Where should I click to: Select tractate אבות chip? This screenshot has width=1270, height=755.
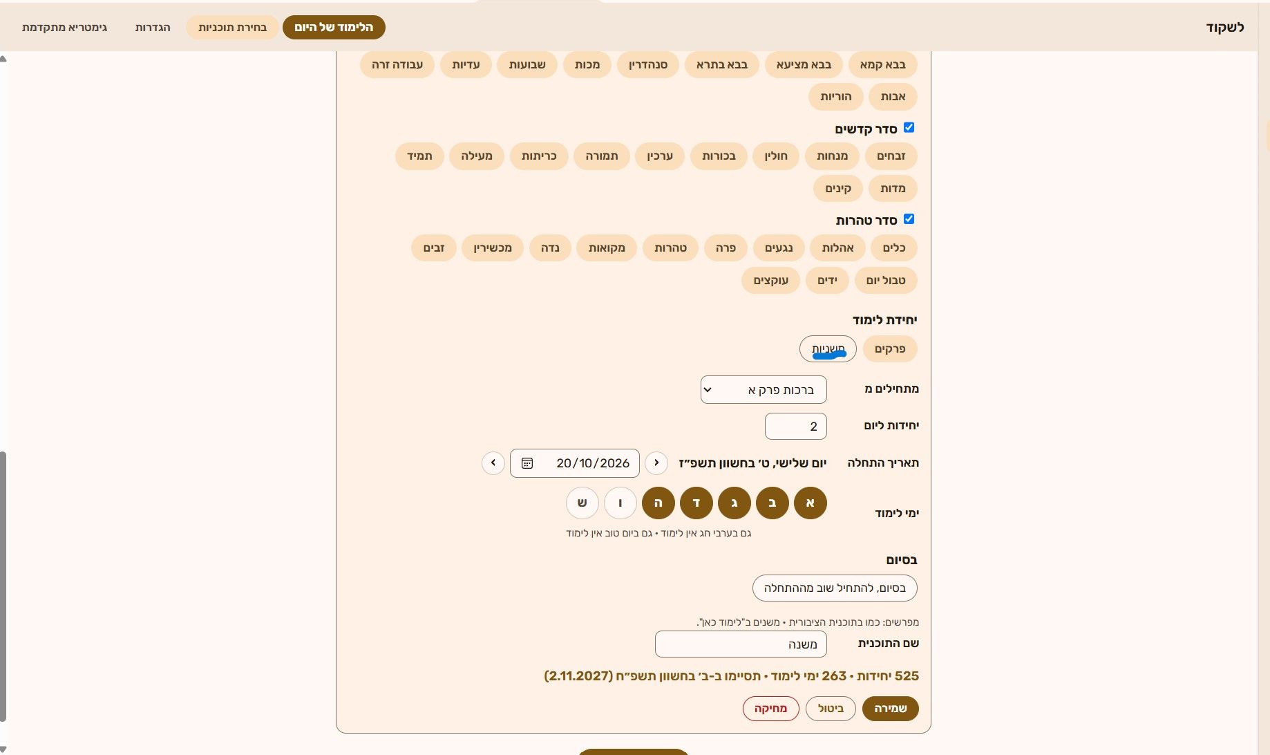coord(893,97)
